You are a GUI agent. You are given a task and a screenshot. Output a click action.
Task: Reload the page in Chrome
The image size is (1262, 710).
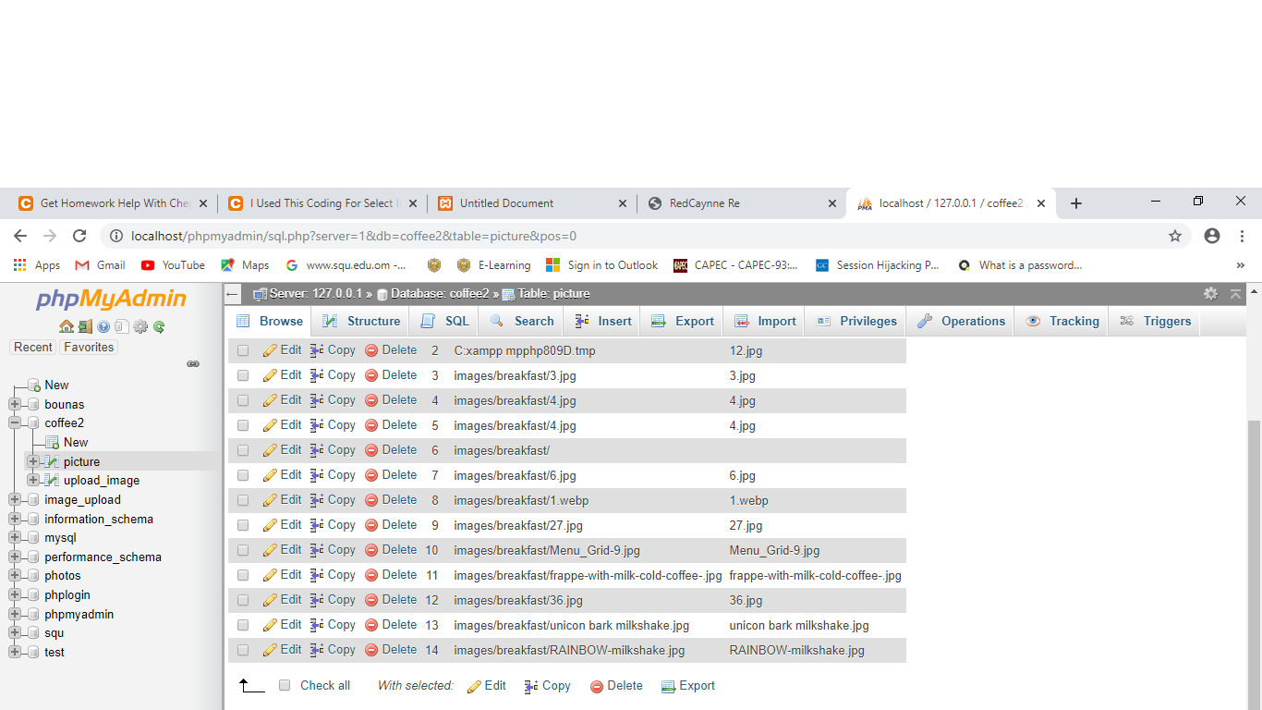click(x=79, y=236)
